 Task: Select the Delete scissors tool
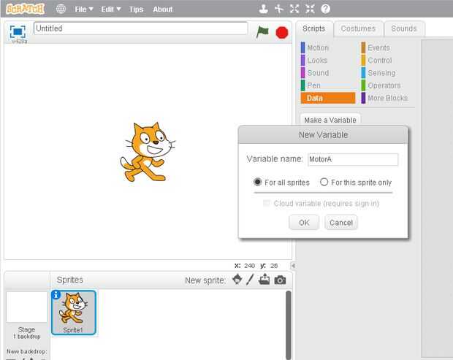(x=279, y=9)
